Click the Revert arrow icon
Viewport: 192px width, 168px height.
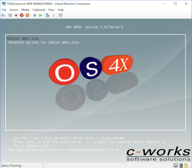coord(53,15)
